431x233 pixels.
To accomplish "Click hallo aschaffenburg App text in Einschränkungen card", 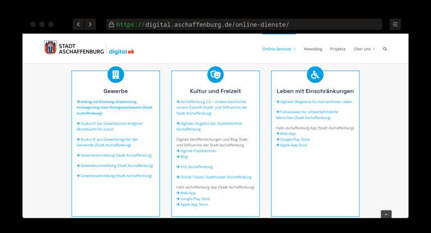I will [x=315, y=128].
